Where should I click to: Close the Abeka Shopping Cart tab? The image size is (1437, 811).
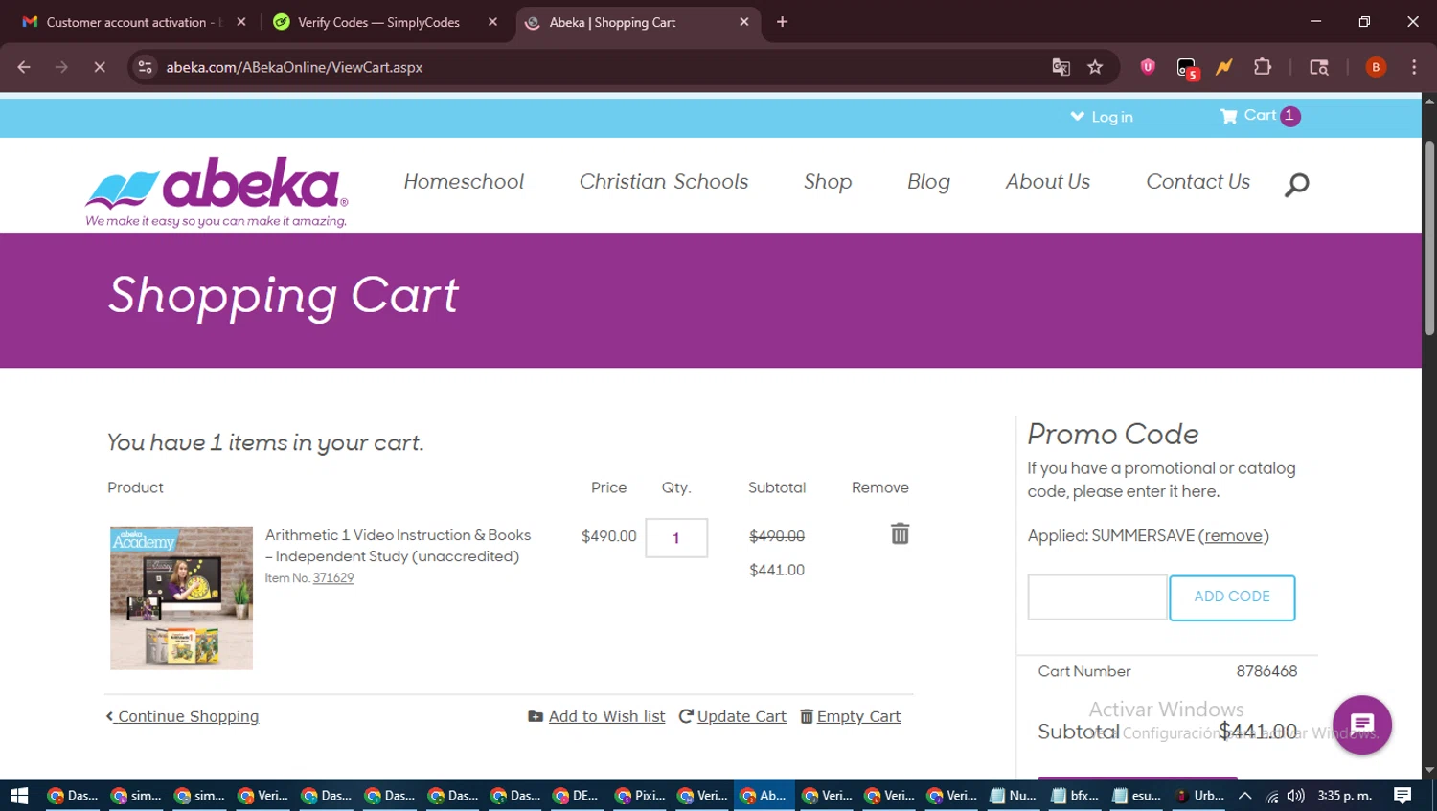click(744, 22)
